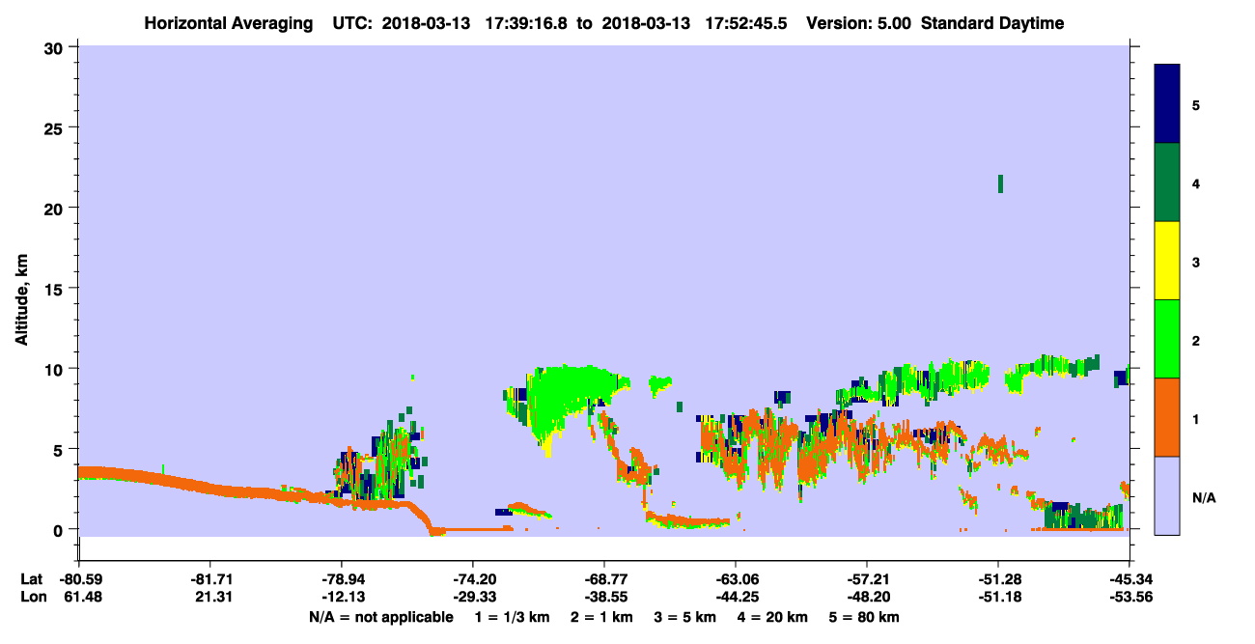Click latitude value -74.20
The image size is (1255, 644).
pos(472,579)
